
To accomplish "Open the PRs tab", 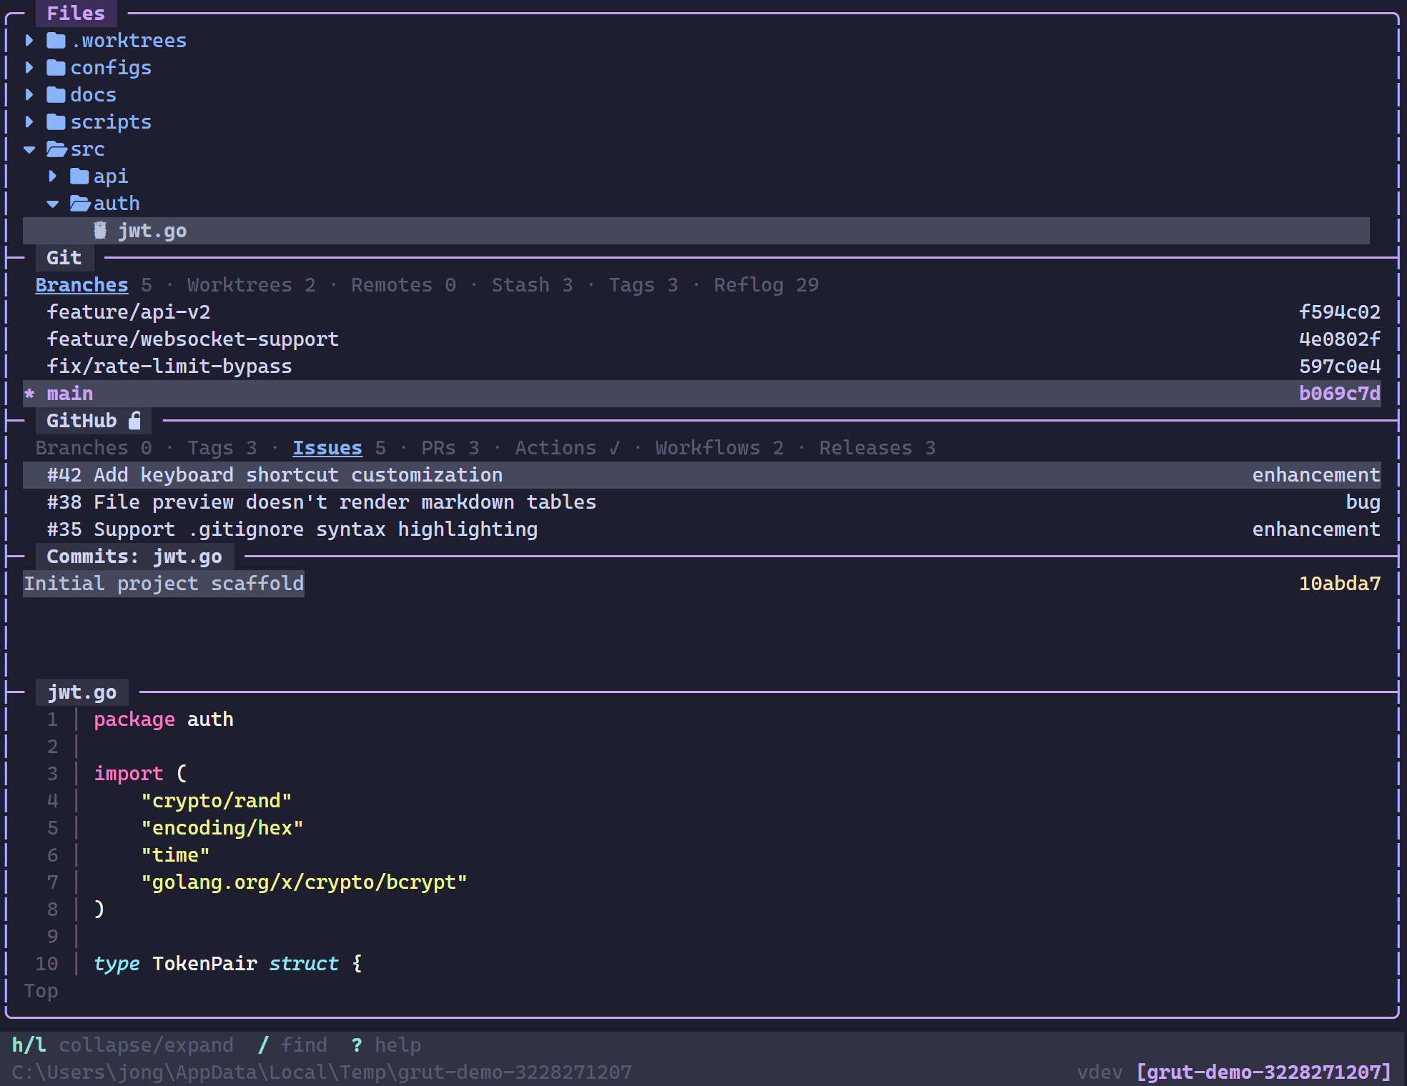I will [450, 448].
